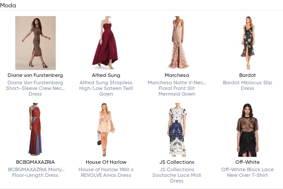Click the Diane von Furstenberg brand name
The image size is (283, 189).
click(35, 75)
